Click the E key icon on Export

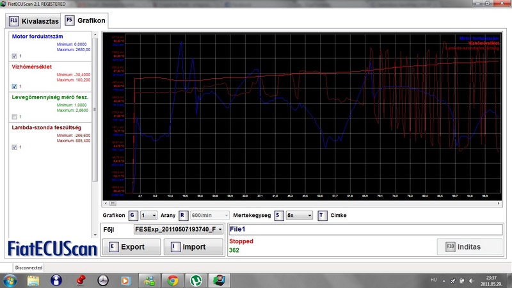(x=113, y=247)
